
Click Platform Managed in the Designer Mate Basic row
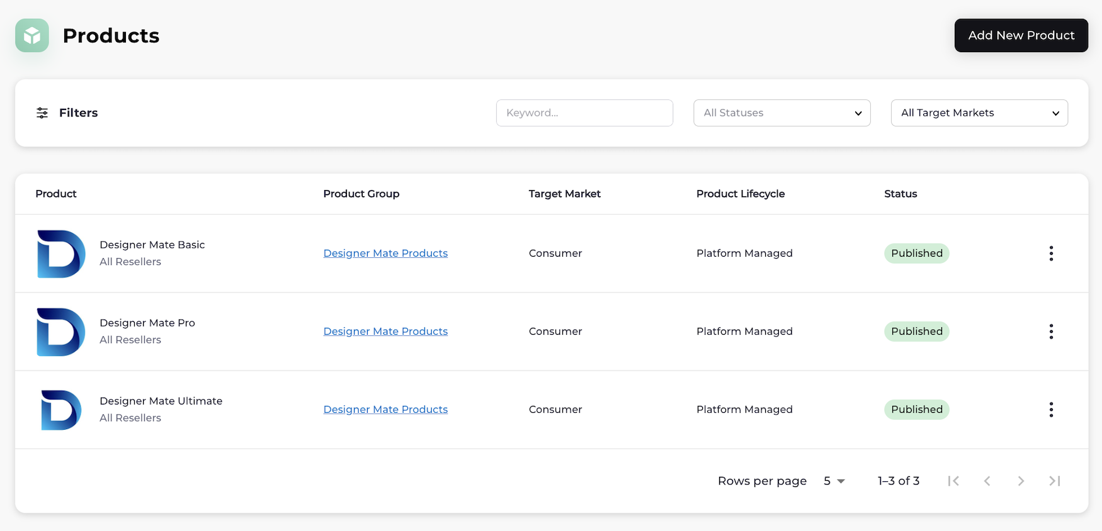(x=744, y=253)
